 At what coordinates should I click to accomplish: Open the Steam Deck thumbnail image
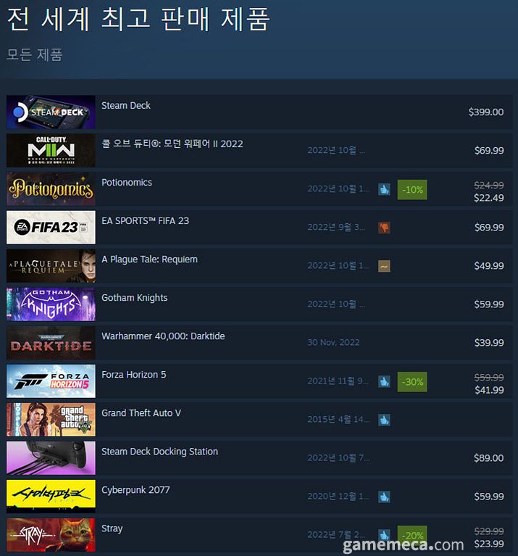pos(51,112)
